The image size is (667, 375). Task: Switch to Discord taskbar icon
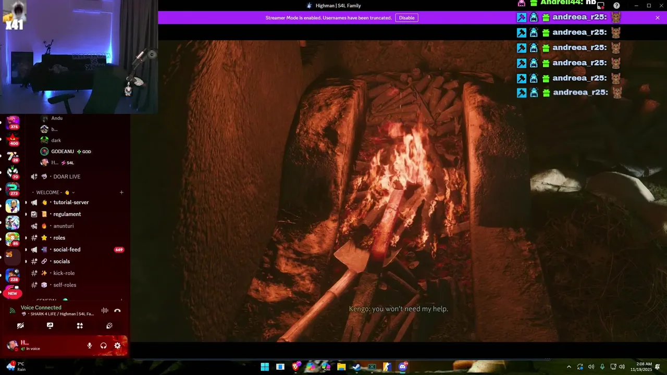pyautogui.click(x=402, y=367)
